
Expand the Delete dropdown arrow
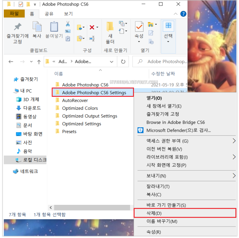[x=97, y=27]
